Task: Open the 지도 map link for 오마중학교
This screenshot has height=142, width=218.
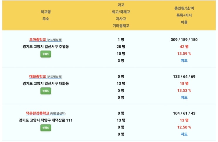Action: point(184,60)
